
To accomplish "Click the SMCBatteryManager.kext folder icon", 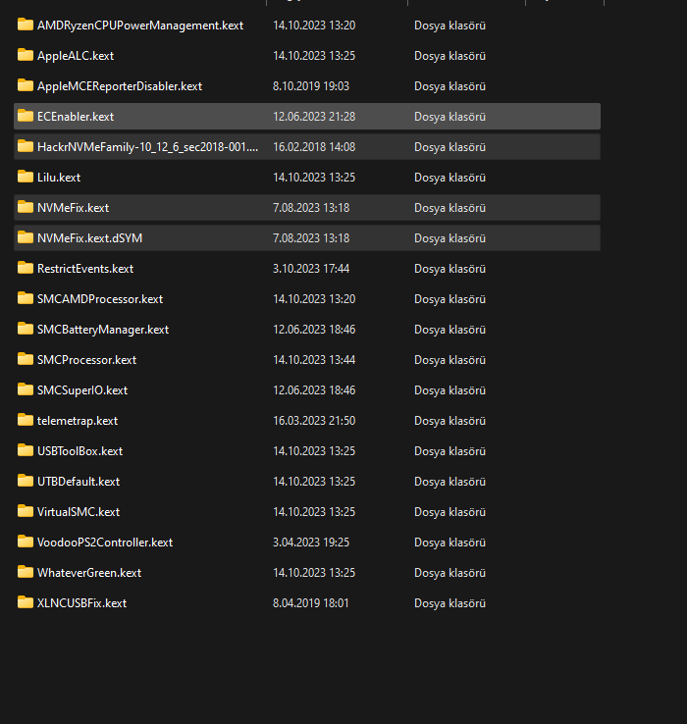I will pyautogui.click(x=26, y=329).
